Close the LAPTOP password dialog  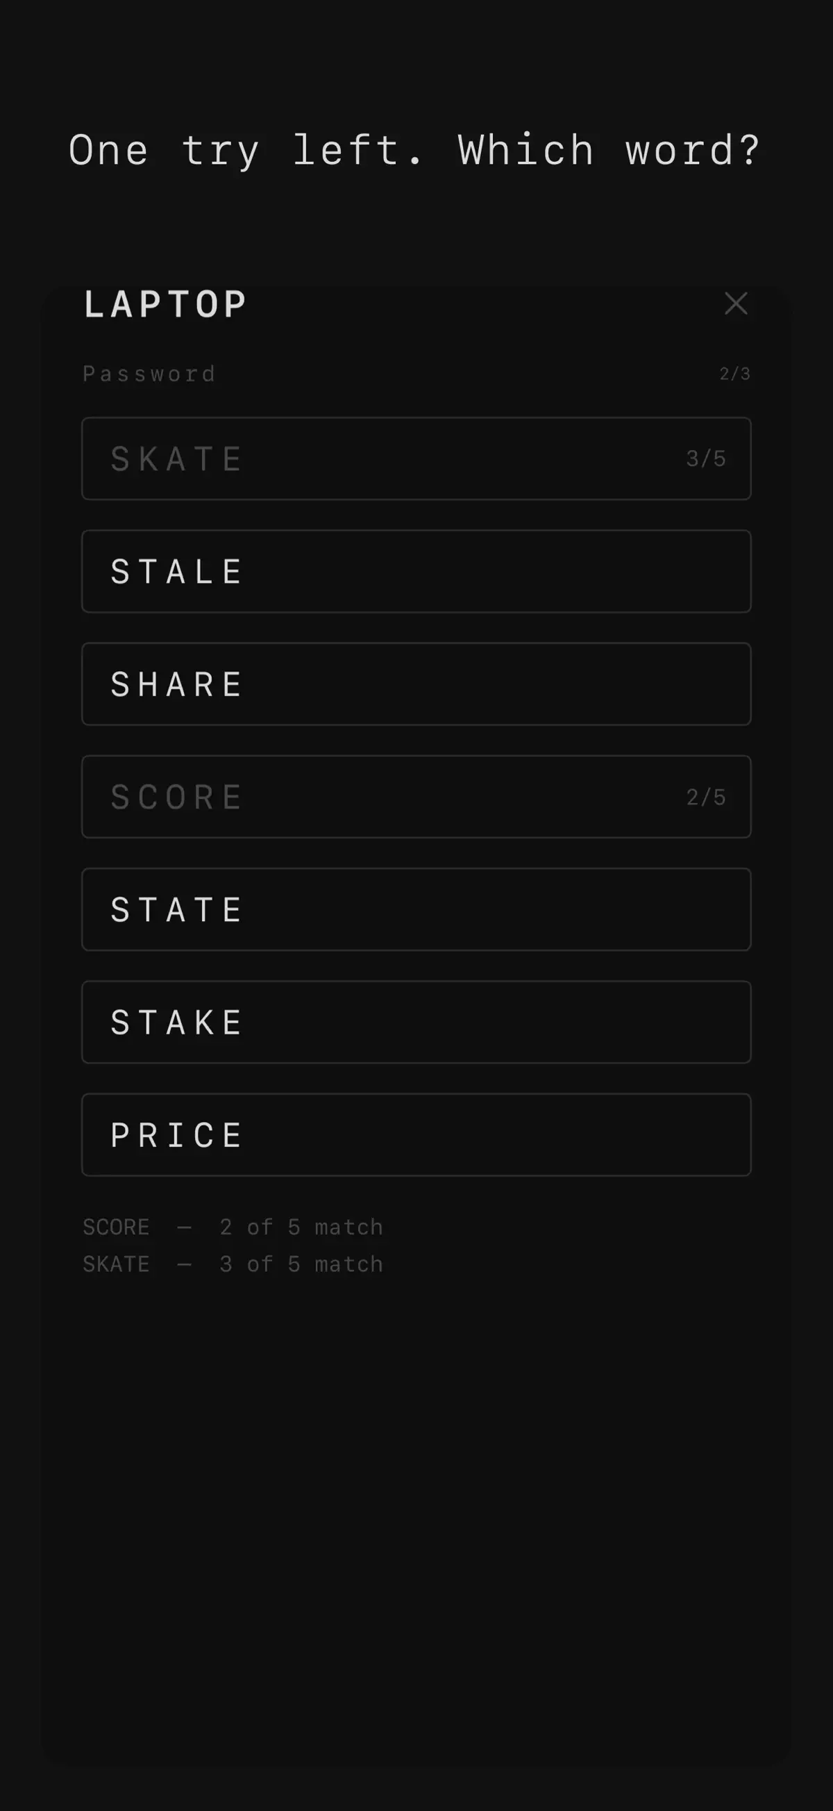click(x=735, y=304)
